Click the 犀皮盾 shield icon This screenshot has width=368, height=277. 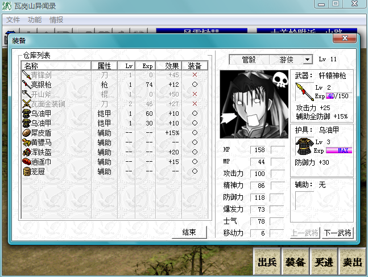[x=27, y=133]
